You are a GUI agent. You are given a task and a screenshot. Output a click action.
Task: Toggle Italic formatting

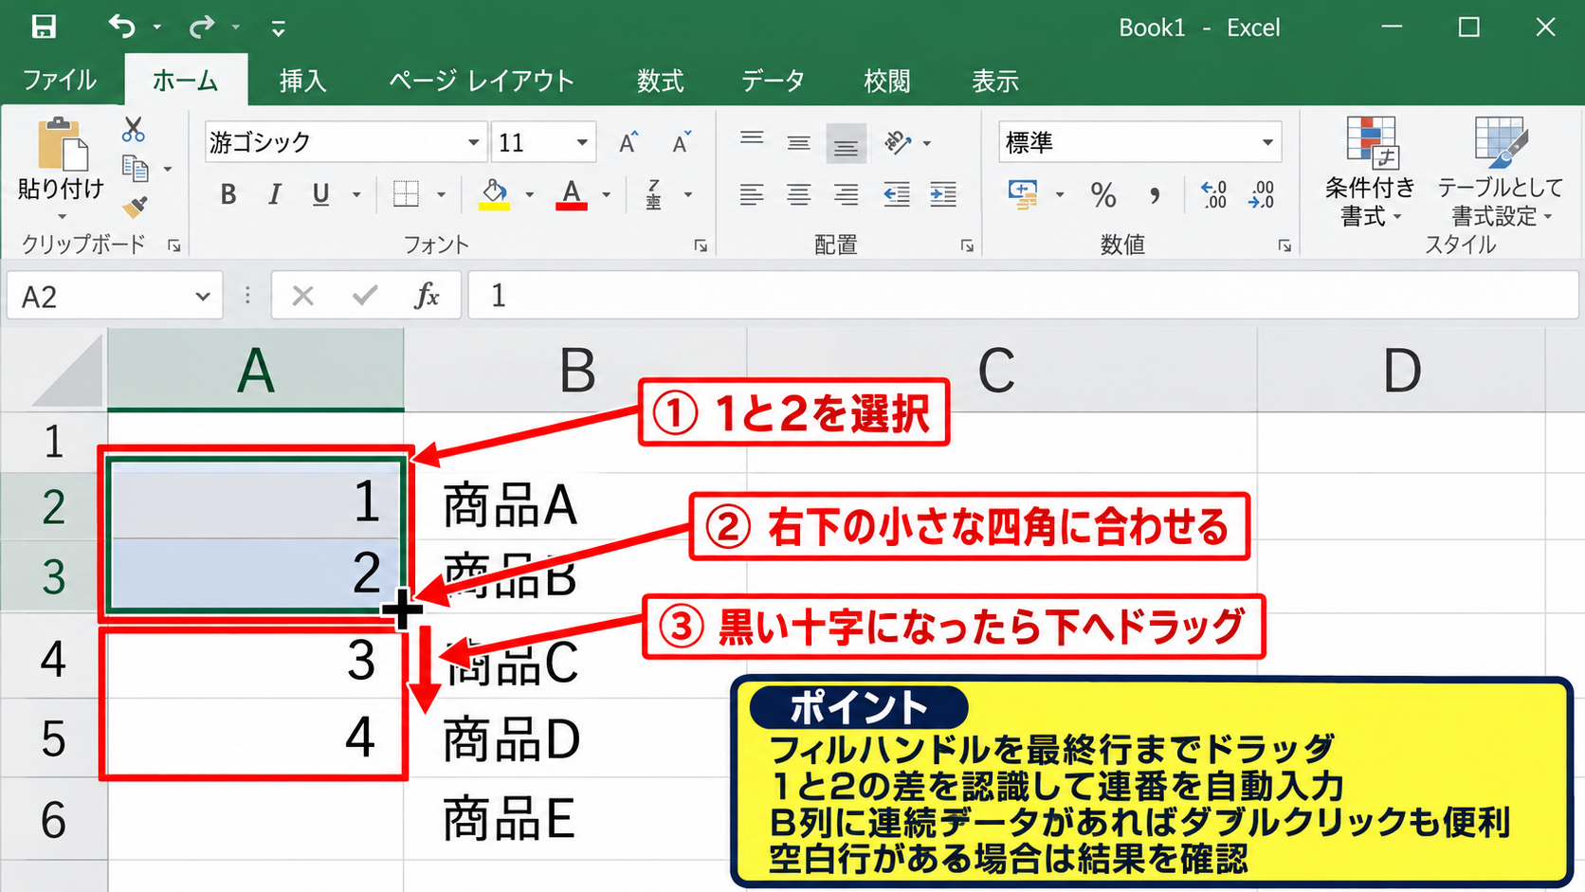(x=274, y=194)
